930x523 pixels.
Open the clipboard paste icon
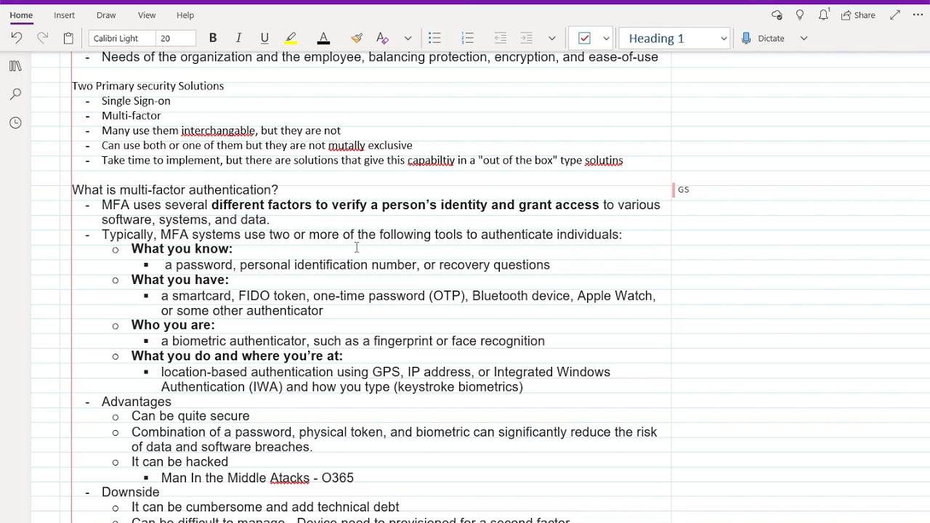pyautogui.click(x=68, y=38)
